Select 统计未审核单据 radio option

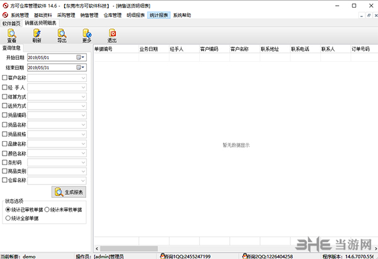[x=47, y=210]
